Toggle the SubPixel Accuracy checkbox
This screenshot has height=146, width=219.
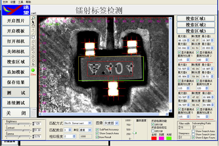click(97, 130)
